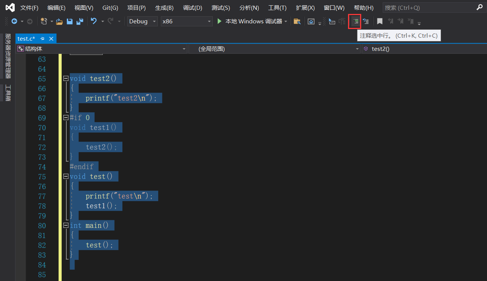
Task: Open the 工具(T) menu
Action: click(x=277, y=8)
